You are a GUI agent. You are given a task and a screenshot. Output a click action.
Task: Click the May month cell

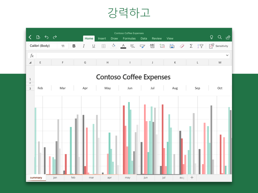[x=108, y=88]
